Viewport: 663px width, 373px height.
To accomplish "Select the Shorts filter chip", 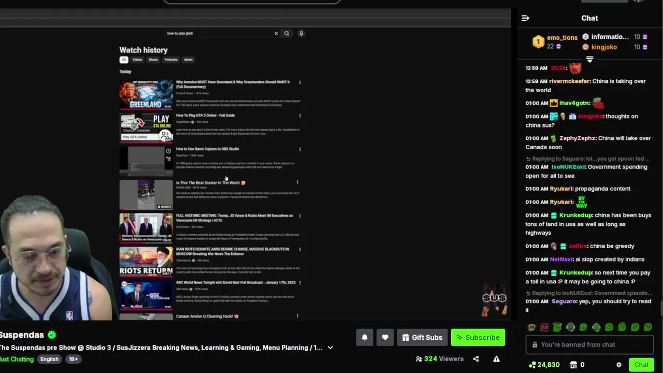I will [153, 60].
